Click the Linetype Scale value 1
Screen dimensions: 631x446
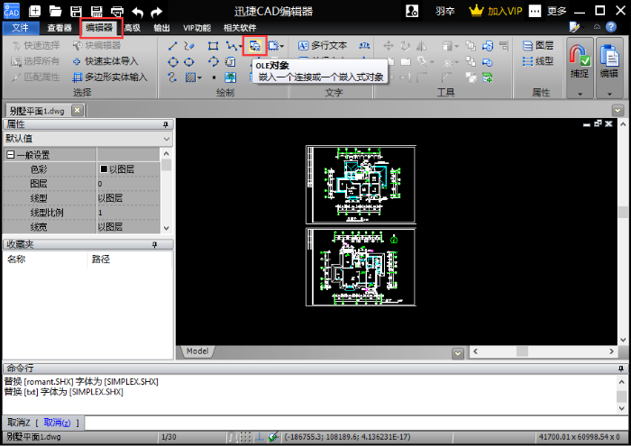(x=129, y=213)
